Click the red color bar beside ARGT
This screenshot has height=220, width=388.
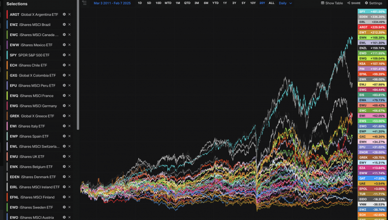[7, 15]
